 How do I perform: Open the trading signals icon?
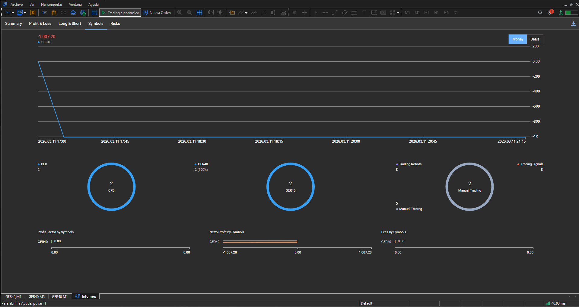tap(63, 13)
